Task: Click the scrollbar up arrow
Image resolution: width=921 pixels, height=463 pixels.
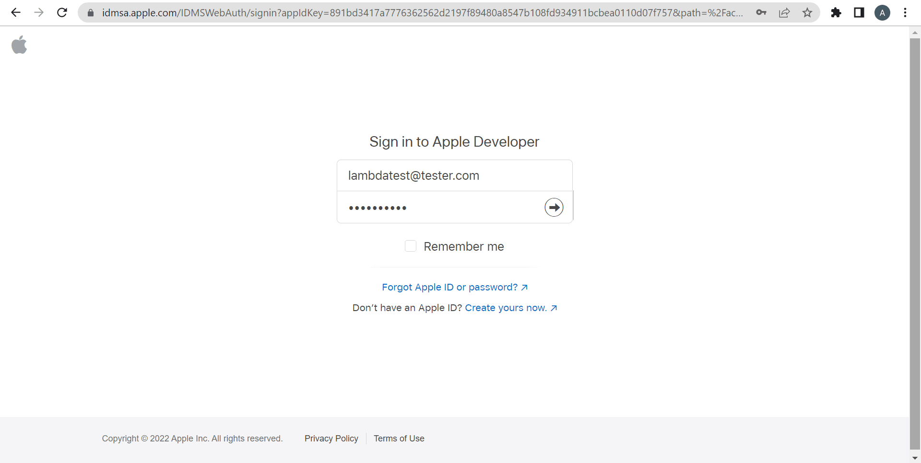Action: 915,32
